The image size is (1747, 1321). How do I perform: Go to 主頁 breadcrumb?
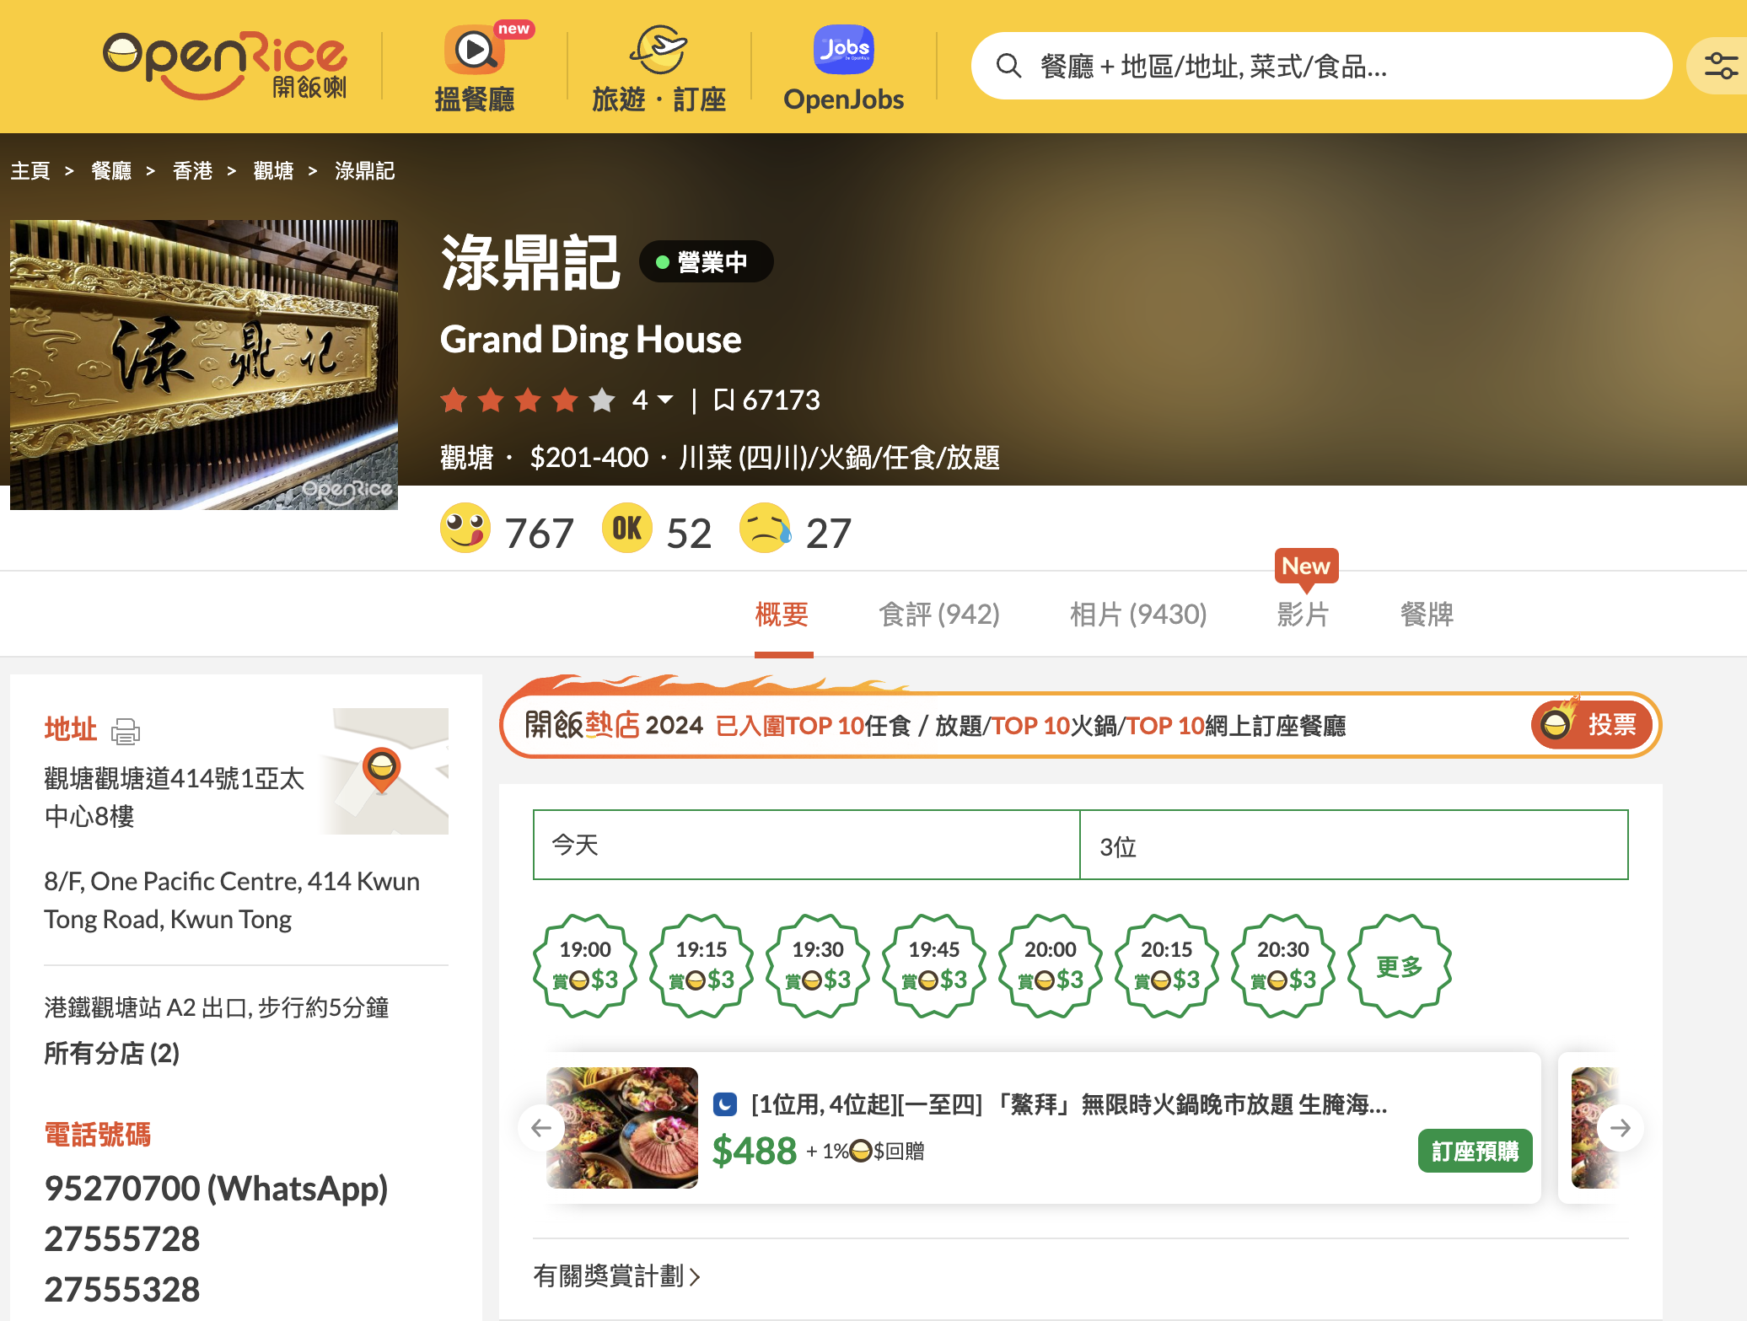pyautogui.click(x=30, y=171)
